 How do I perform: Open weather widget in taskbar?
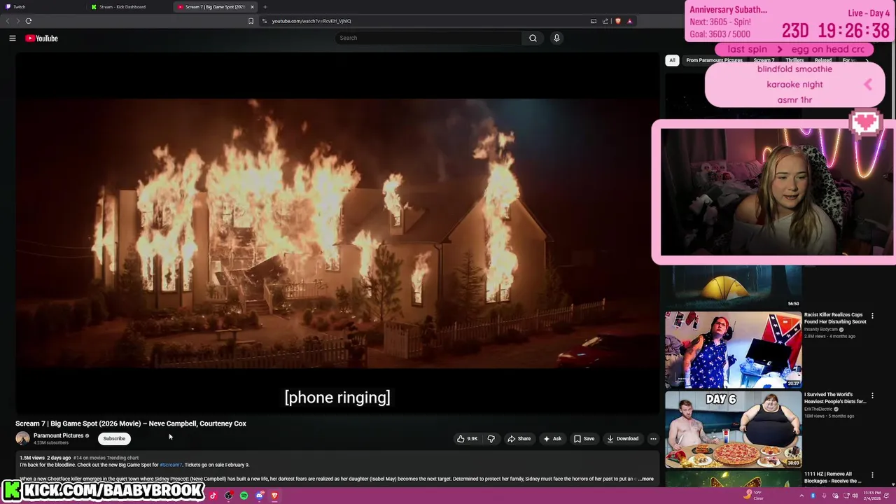coord(753,496)
